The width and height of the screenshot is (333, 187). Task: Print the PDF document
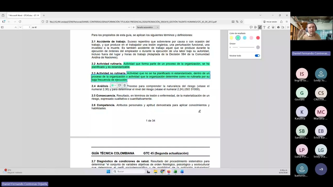tap(278, 27)
